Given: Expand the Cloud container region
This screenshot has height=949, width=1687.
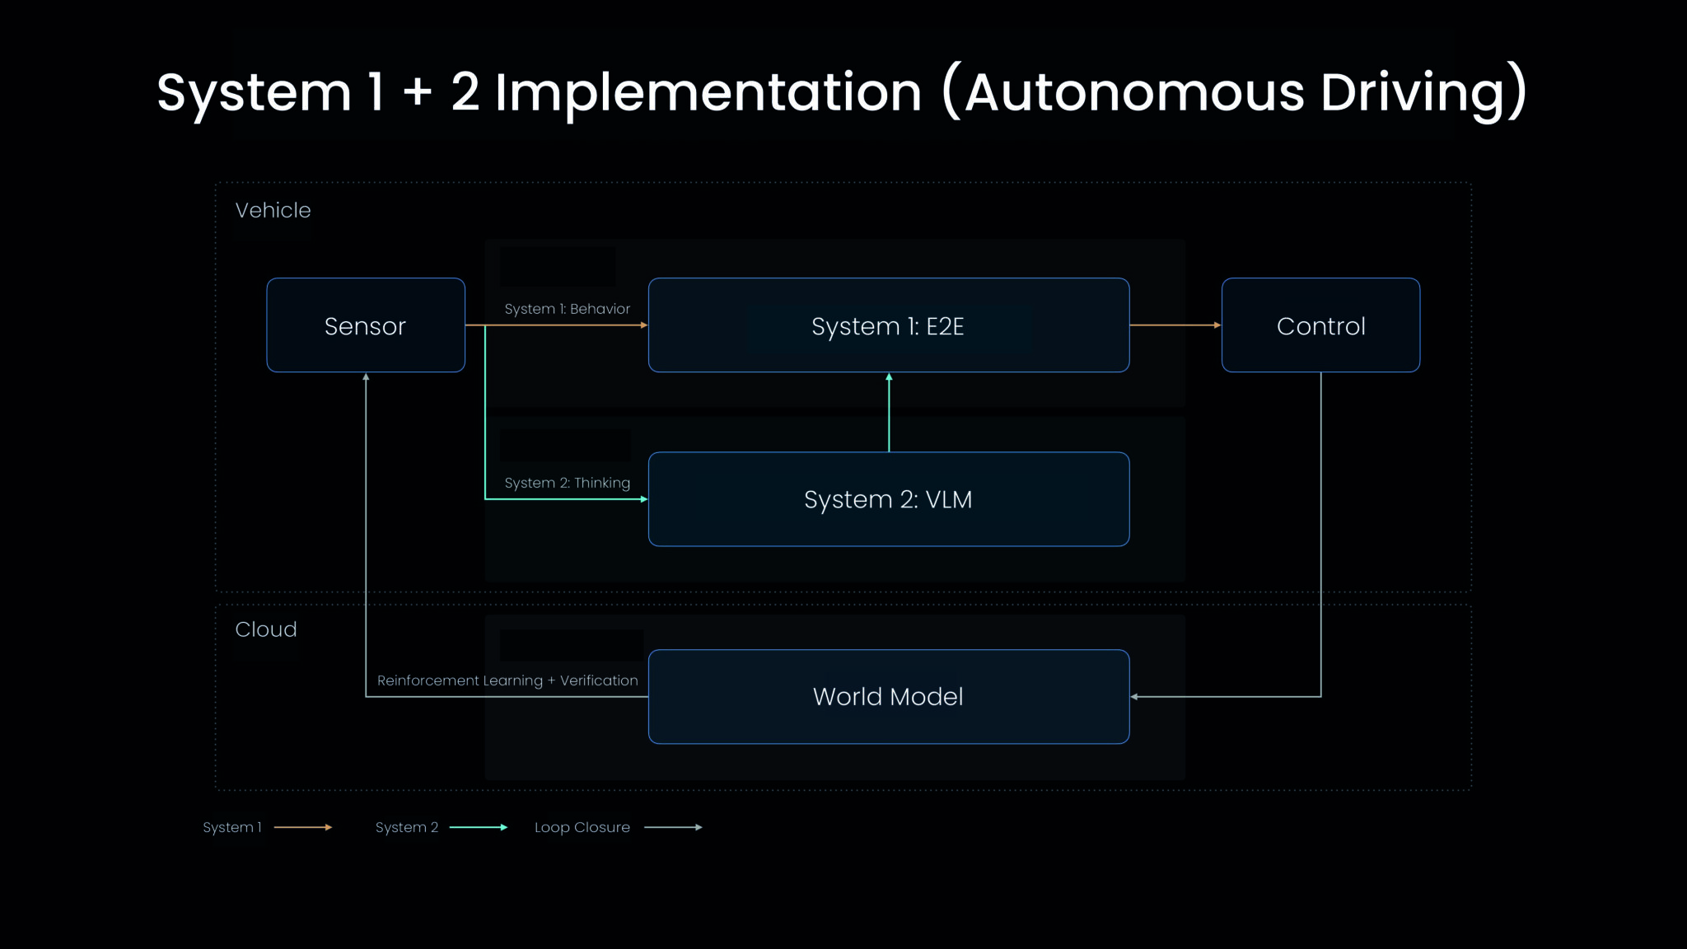Looking at the screenshot, I should 265,629.
